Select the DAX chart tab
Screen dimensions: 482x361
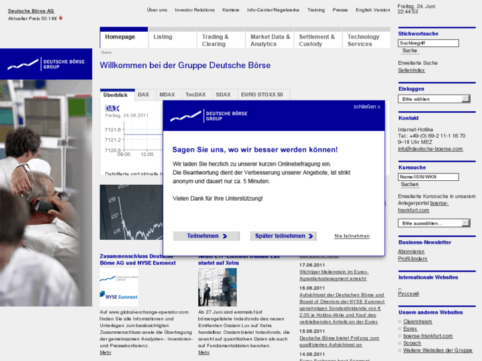(x=145, y=95)
